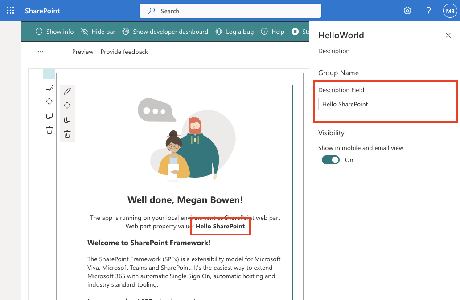Click the web part delete trash icon
The width and height of the screenshot is (460, 300).
67,134
